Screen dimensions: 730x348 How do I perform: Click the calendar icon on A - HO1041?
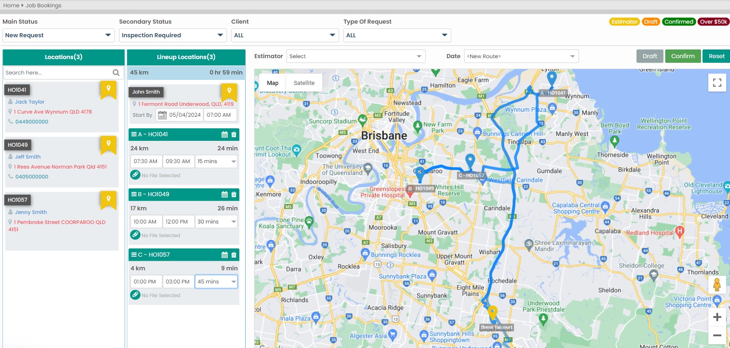coord(224,134)
